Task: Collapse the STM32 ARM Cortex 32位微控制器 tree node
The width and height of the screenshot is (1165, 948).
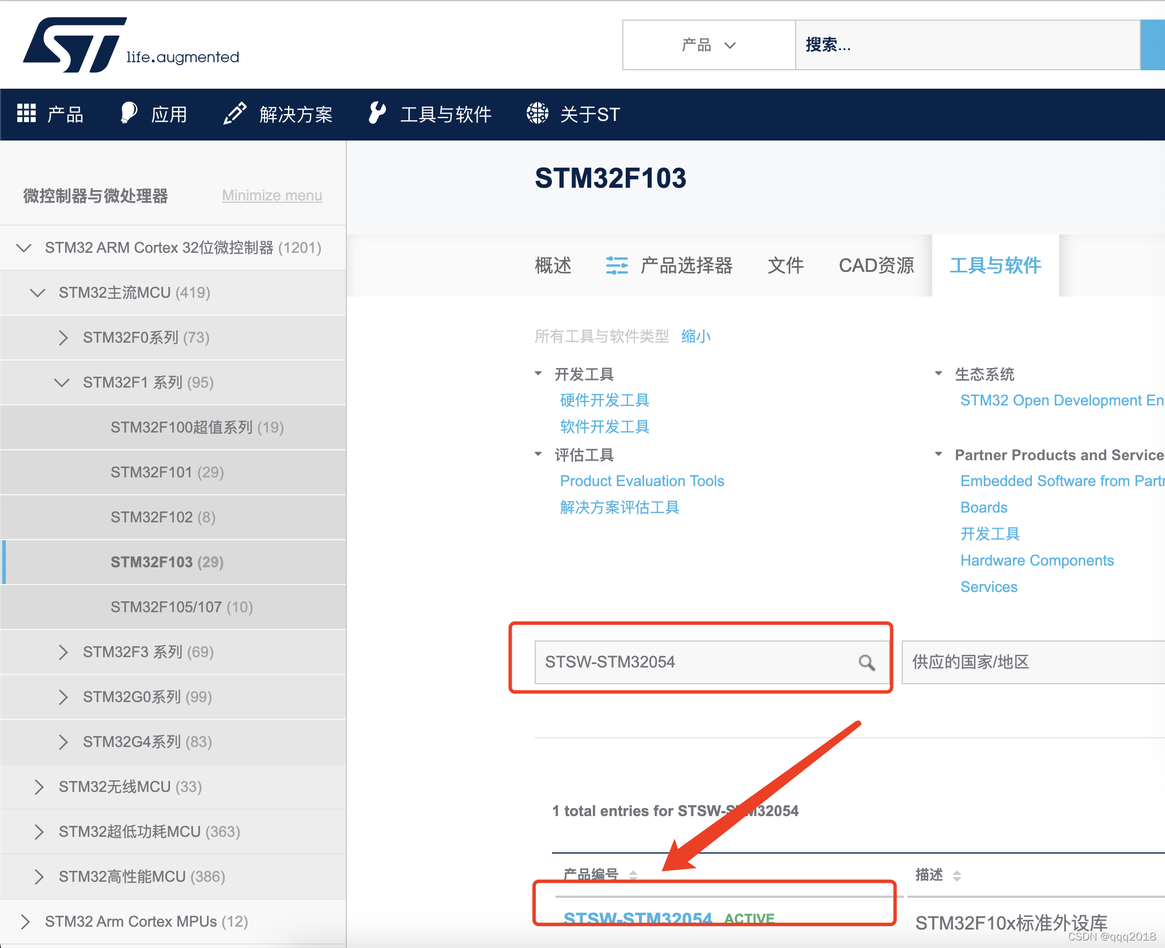Action: pos(24,248)
